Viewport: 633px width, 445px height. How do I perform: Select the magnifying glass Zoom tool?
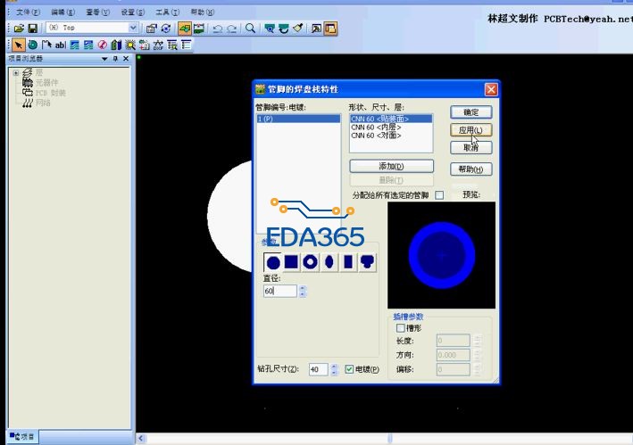250,29
